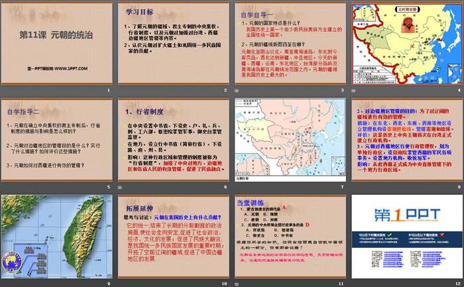Click the animation star icon under slide 11
This screenshot has height=287, width=464.
(x=237, y=284)
